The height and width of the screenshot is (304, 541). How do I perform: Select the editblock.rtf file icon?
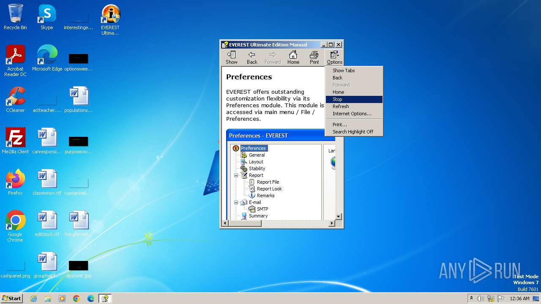point(47,224)
